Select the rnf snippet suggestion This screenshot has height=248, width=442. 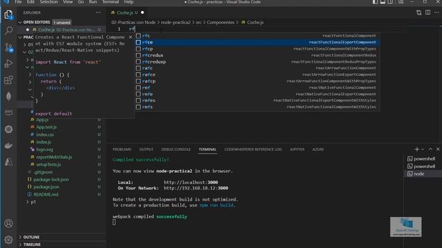tap(257, 87)
